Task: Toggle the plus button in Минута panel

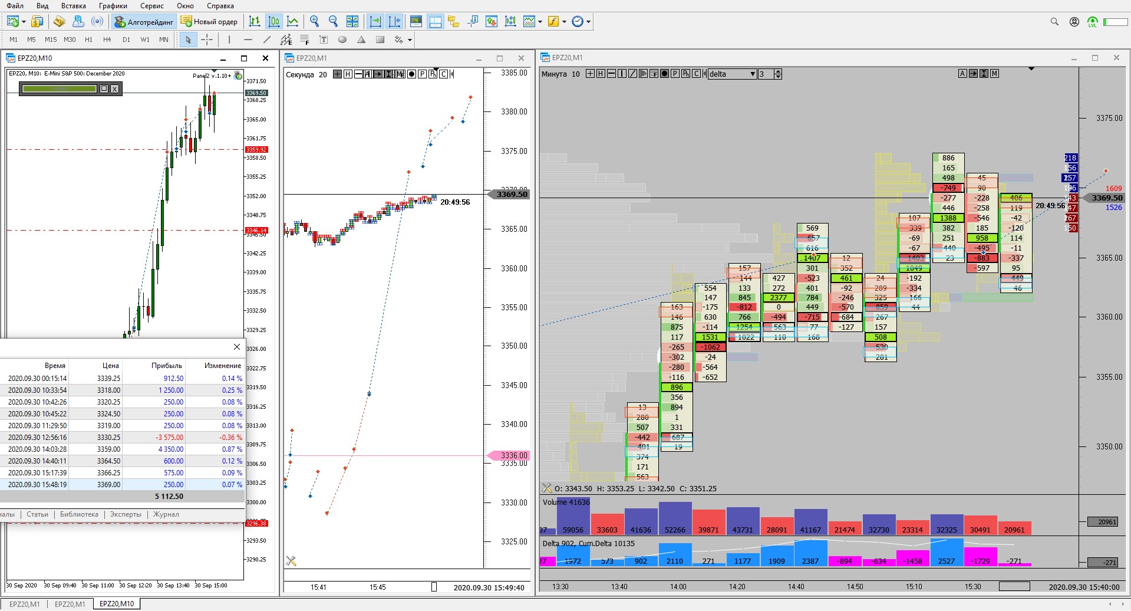Action: [x=590, y=74]
